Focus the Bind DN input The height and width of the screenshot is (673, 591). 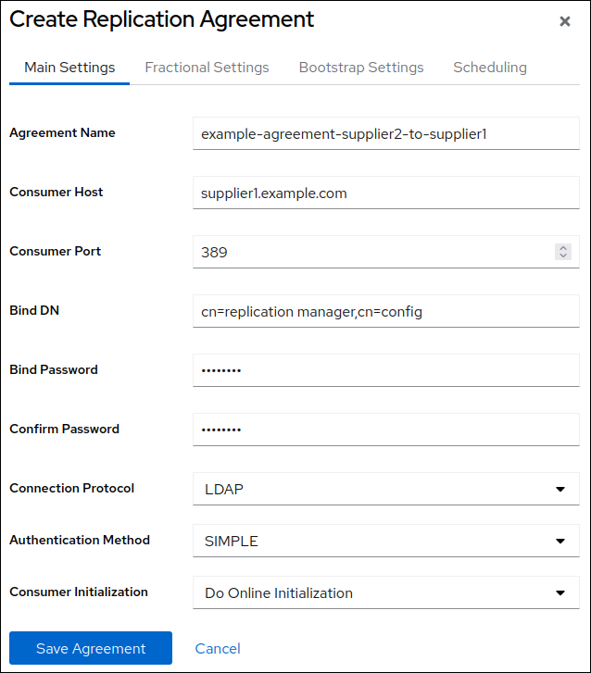coord(385,311)
